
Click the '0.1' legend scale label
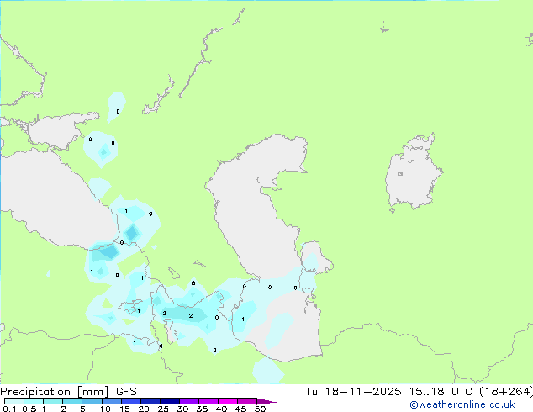10,409
